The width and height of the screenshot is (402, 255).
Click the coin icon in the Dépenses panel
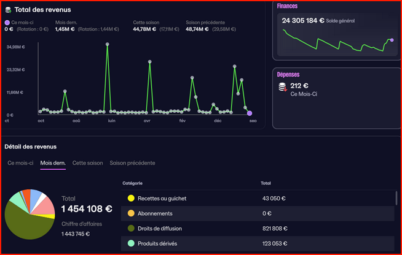[282, 88]
